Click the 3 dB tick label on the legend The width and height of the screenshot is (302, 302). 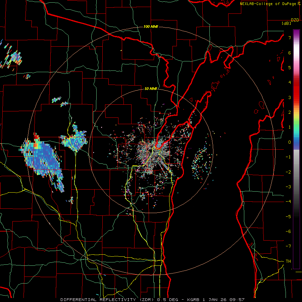pos(290,97)
